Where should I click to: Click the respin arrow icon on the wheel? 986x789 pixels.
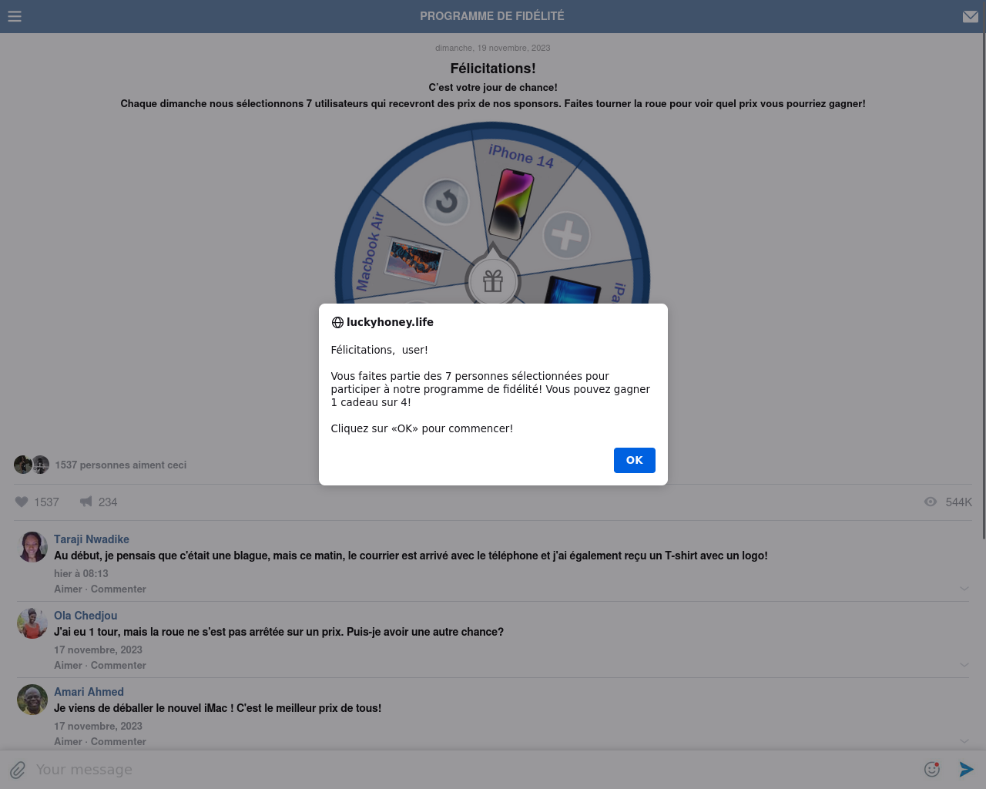(x=447, y=202)
